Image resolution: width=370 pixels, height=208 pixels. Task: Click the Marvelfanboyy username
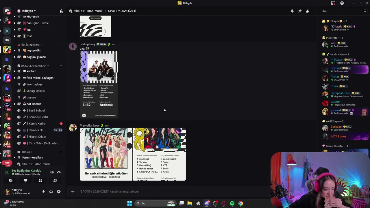pos(90,126)
